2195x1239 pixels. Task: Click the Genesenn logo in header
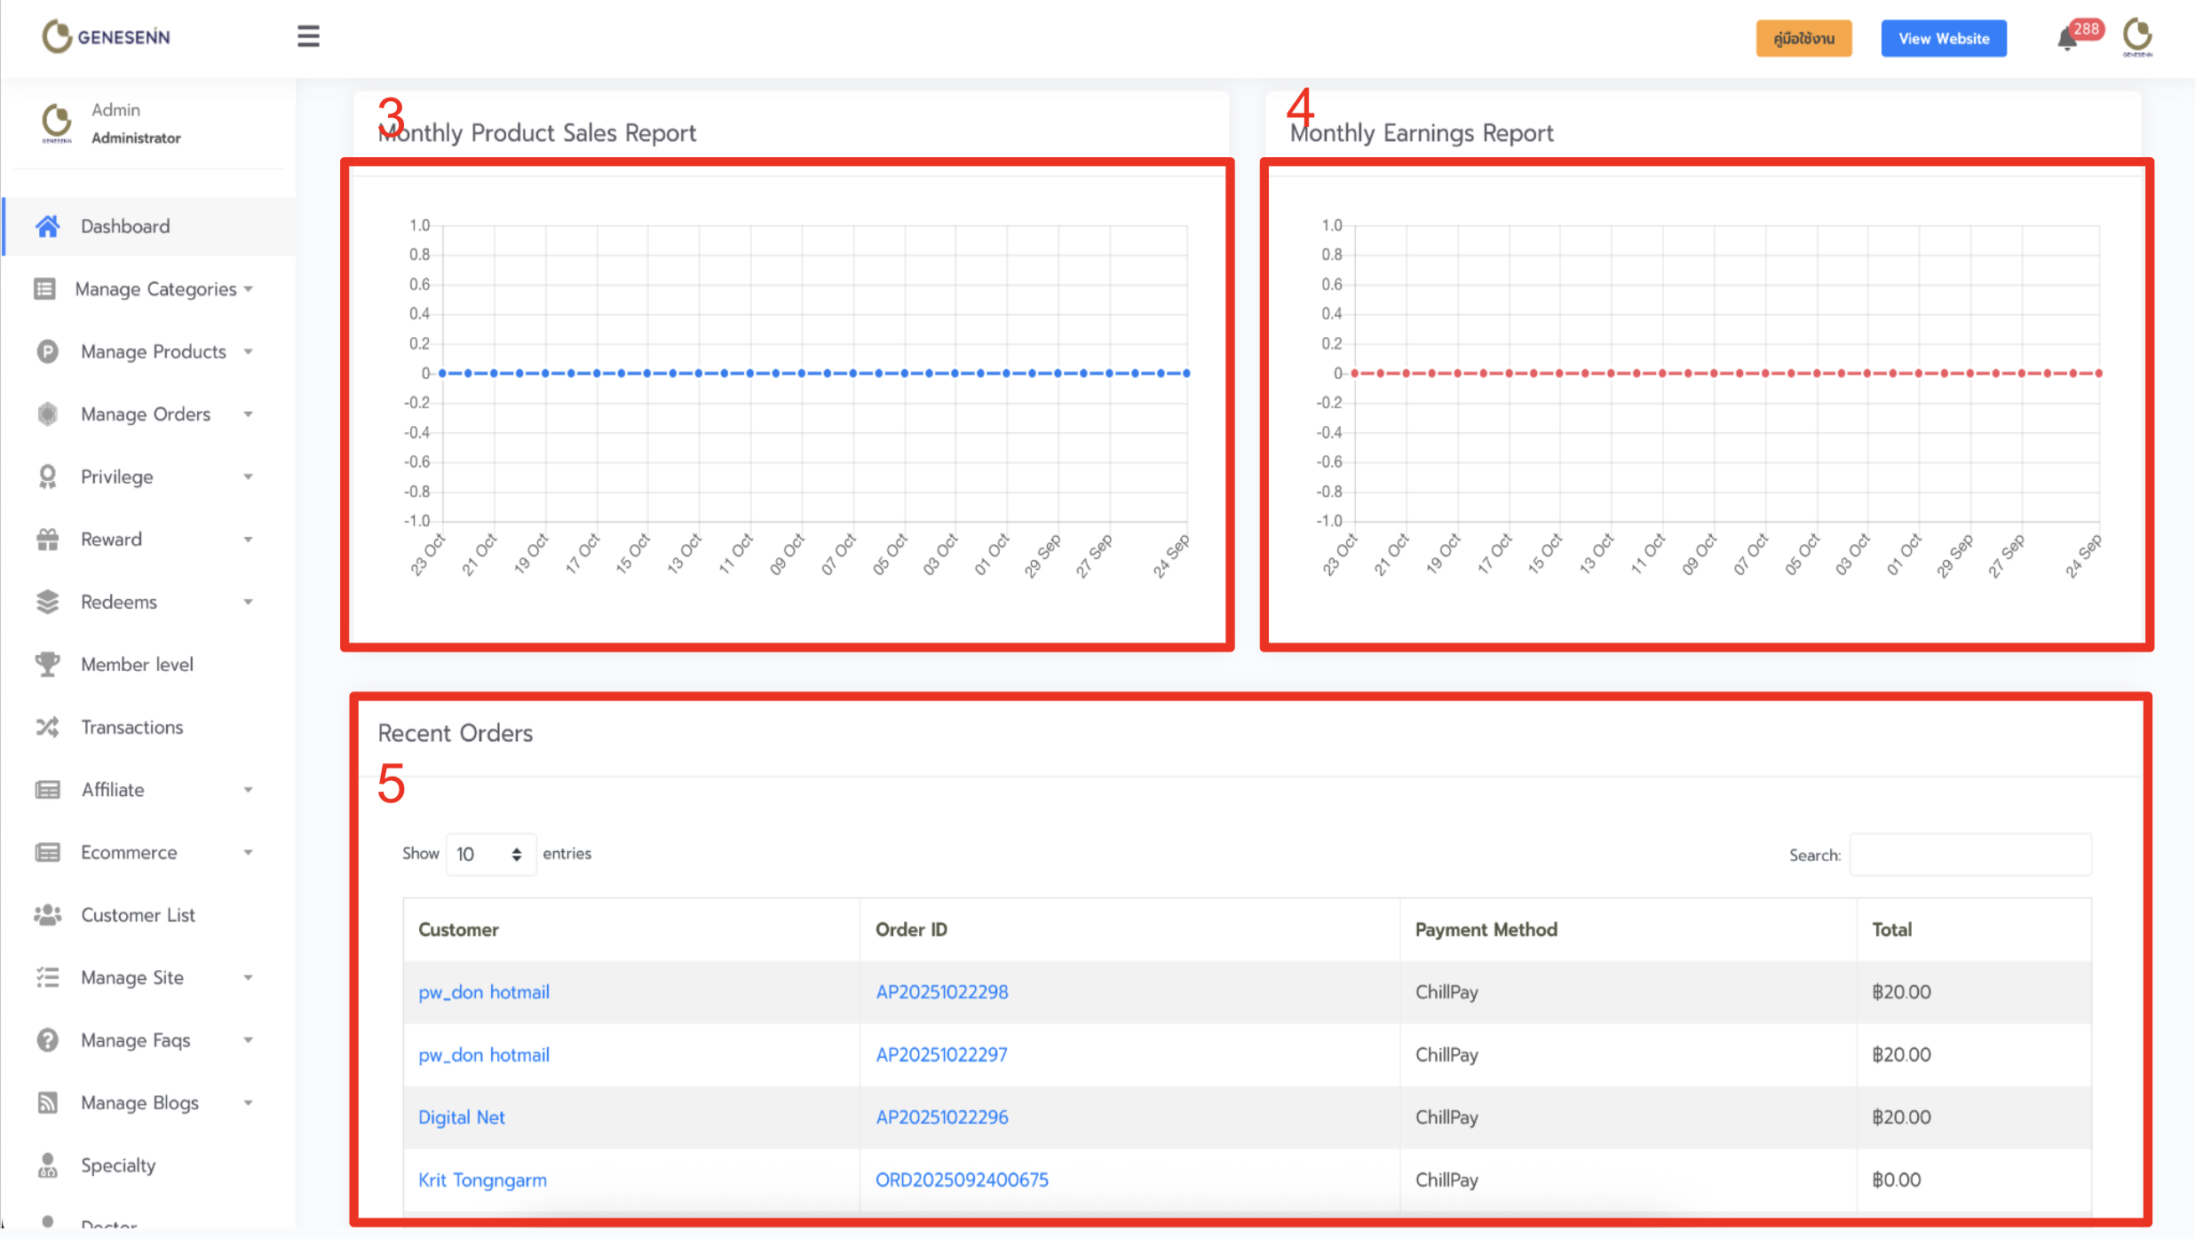(107, 36)
